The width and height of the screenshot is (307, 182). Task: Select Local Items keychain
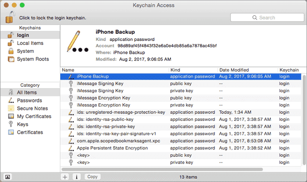coord(30,43)
